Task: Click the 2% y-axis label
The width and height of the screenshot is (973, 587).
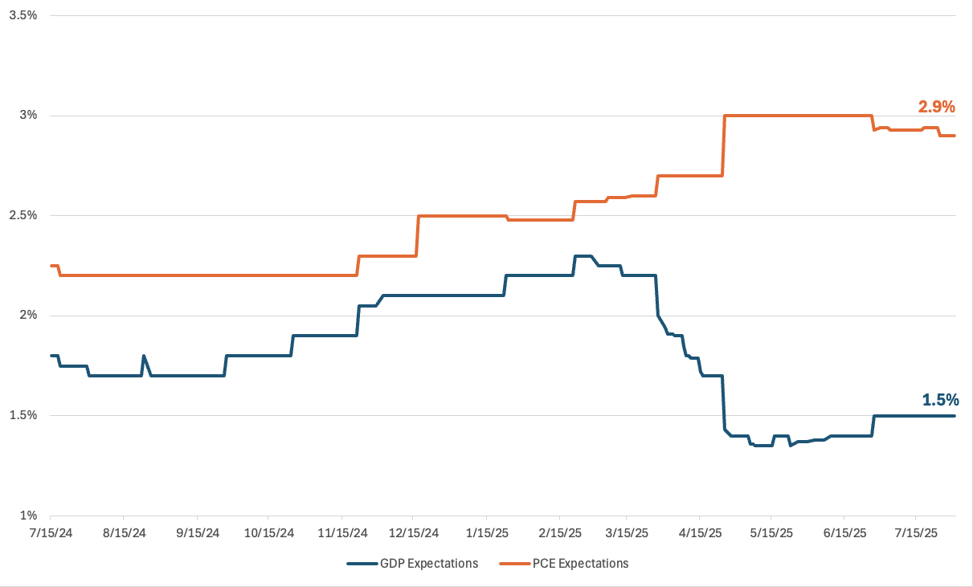Action: click(29, 316)
